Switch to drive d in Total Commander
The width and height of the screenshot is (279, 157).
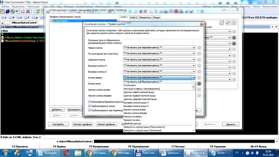12,17
